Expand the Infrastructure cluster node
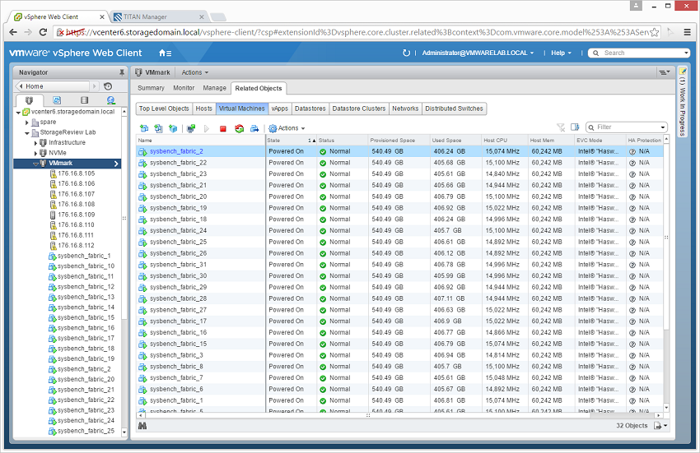The width and height of the screenshot is (700, 453). [x=35, y=143]
